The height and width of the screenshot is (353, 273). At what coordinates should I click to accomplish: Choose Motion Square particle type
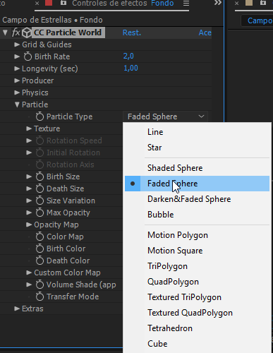pyautogui.click(x=197, y=251)
